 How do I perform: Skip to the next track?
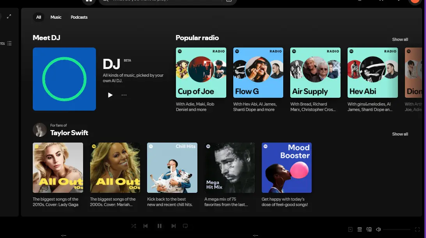click(173, 226)
